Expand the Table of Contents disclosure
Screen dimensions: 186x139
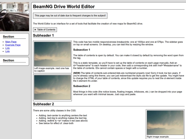point(45,30)
